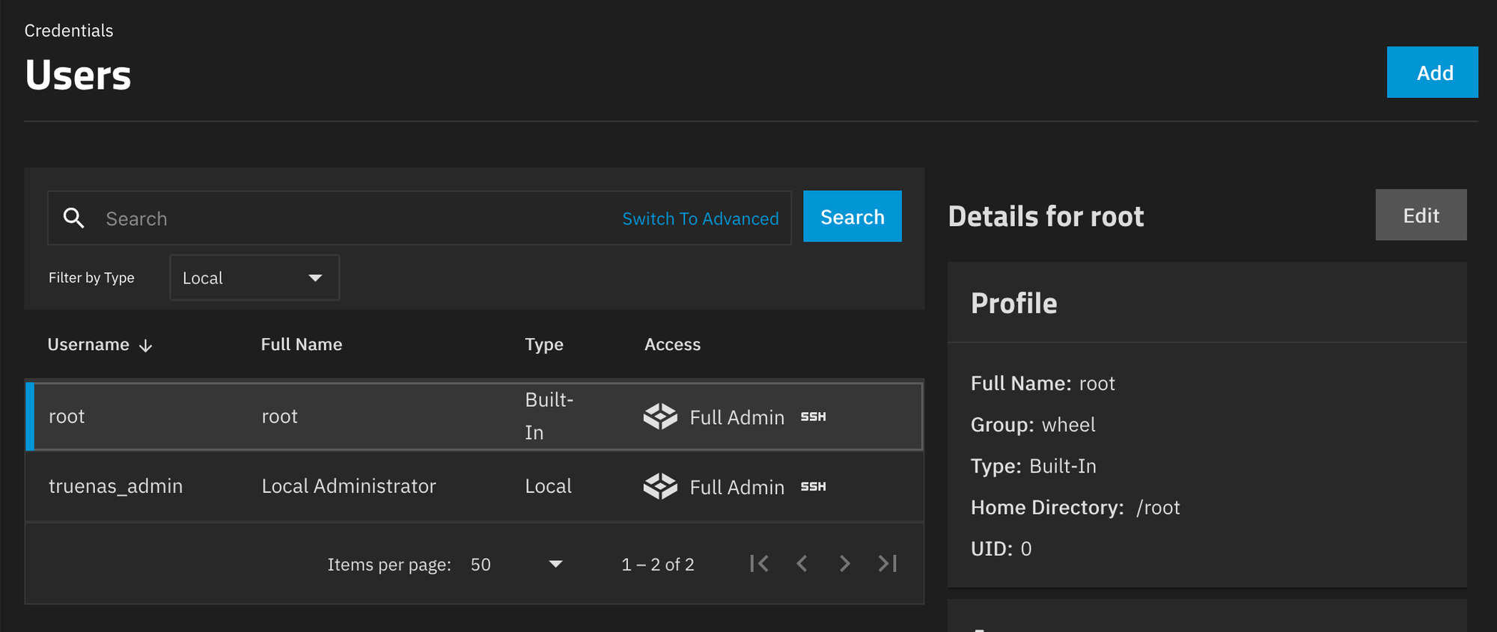Click the 'Home Directory: /root' detail line
This screenshot has width=1497, height=632.
click(x=1076, y=508)
